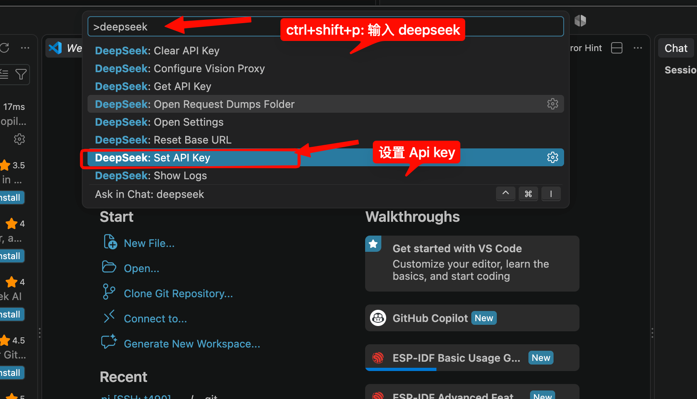Click the remote icon beside Connect to...
697x399 pixels.
coord(109,317)
